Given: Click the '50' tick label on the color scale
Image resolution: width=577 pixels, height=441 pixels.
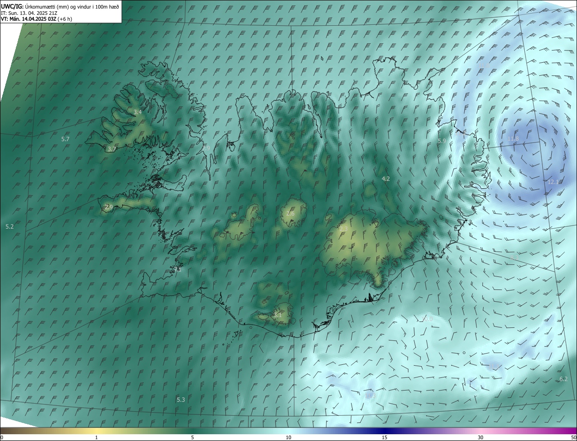Looking at the screenshot, I should point(573,437).
